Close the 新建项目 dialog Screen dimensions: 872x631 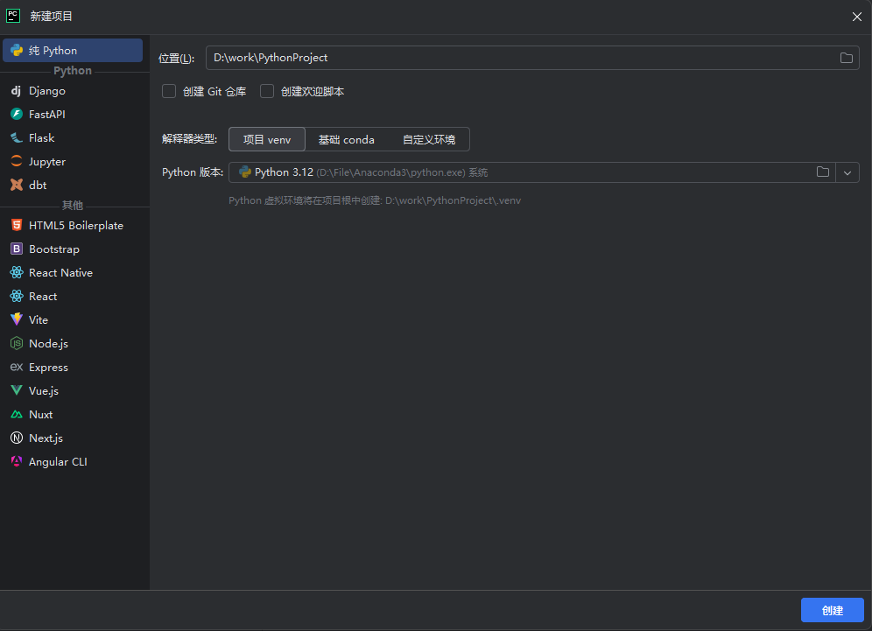856,17
